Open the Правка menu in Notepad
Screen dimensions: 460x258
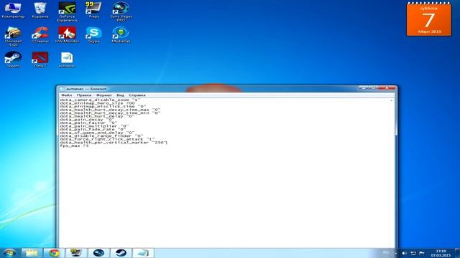click(84, 95)
